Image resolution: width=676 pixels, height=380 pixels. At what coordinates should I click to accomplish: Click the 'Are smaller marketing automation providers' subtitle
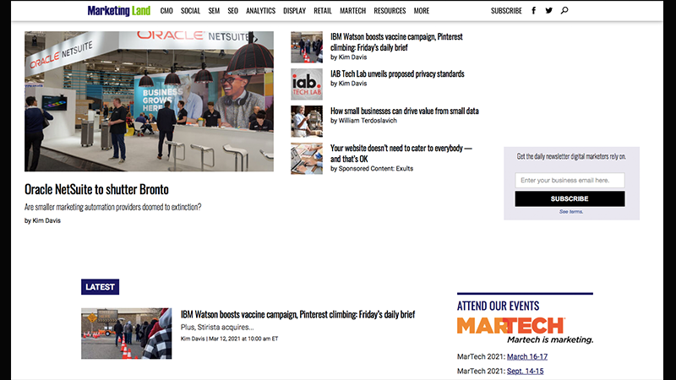[112, 207]
